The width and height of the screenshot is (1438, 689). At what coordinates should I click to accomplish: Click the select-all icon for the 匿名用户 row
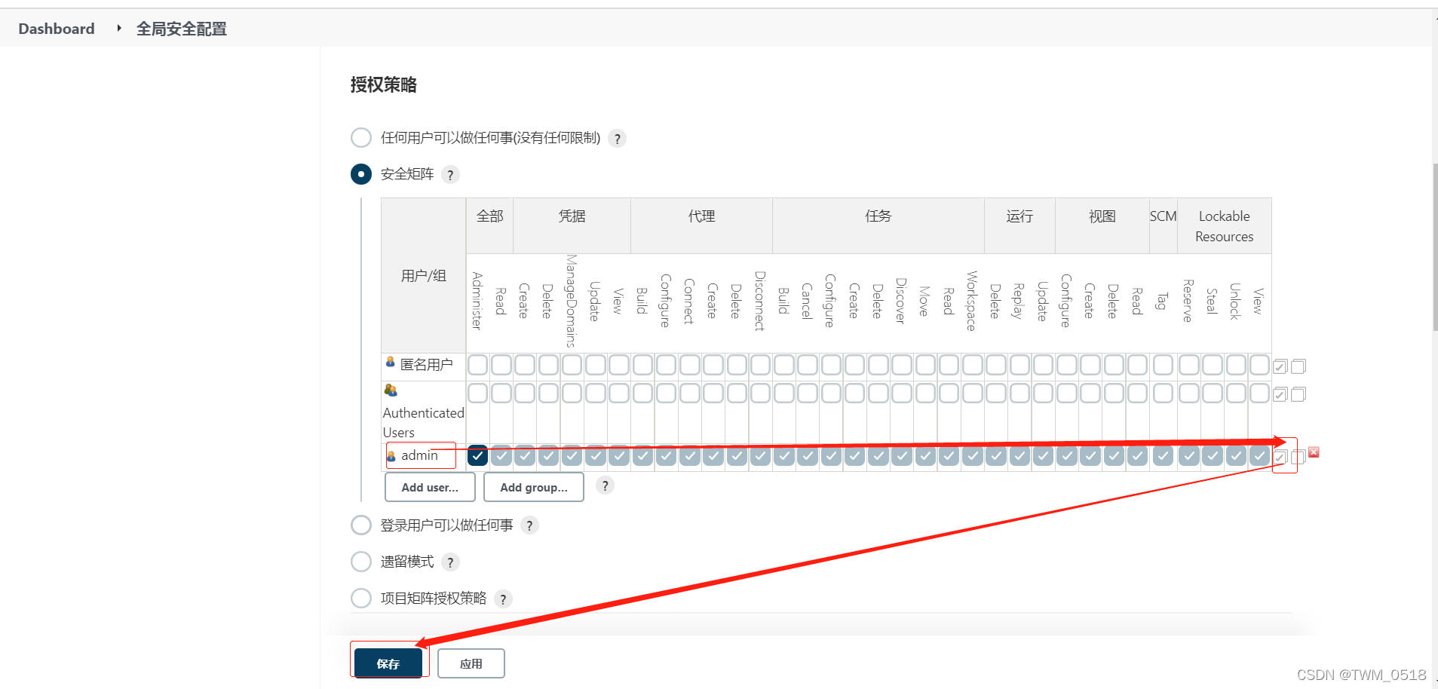1280,366
